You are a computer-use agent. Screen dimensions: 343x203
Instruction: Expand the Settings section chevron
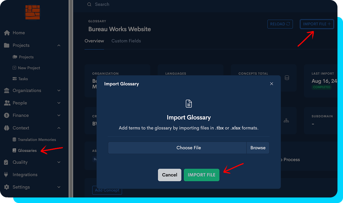click(59, 187)
